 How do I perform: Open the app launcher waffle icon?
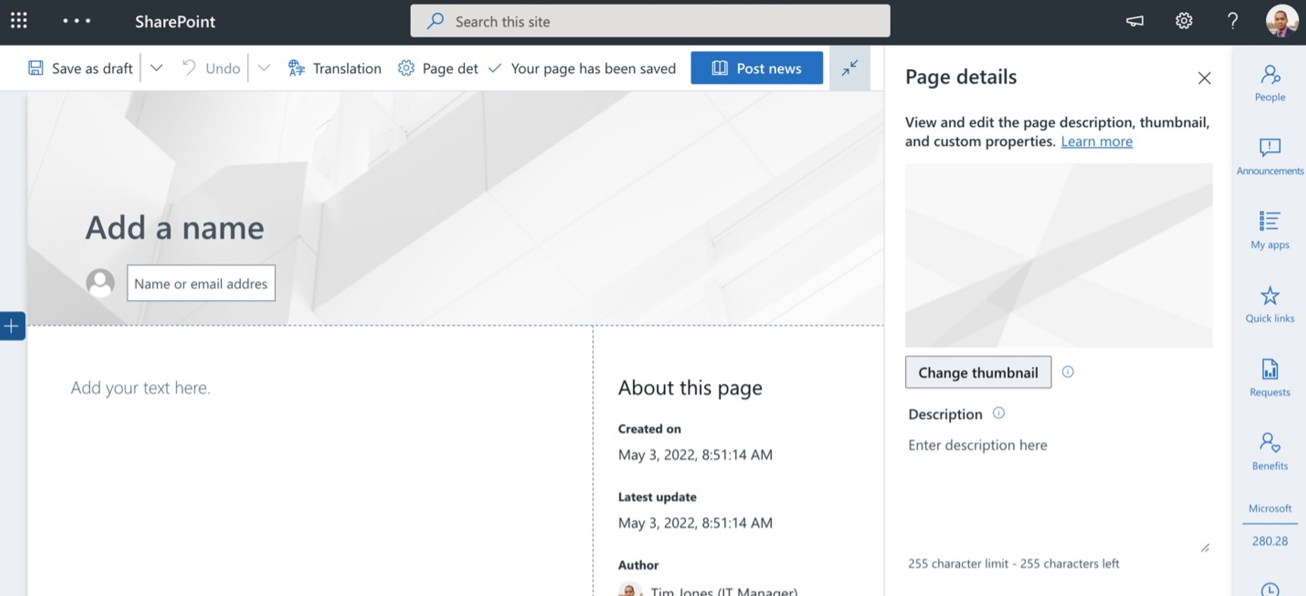(x=19, y=21)
